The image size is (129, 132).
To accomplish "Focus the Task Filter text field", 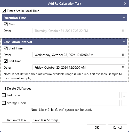I will click(75, 95).
